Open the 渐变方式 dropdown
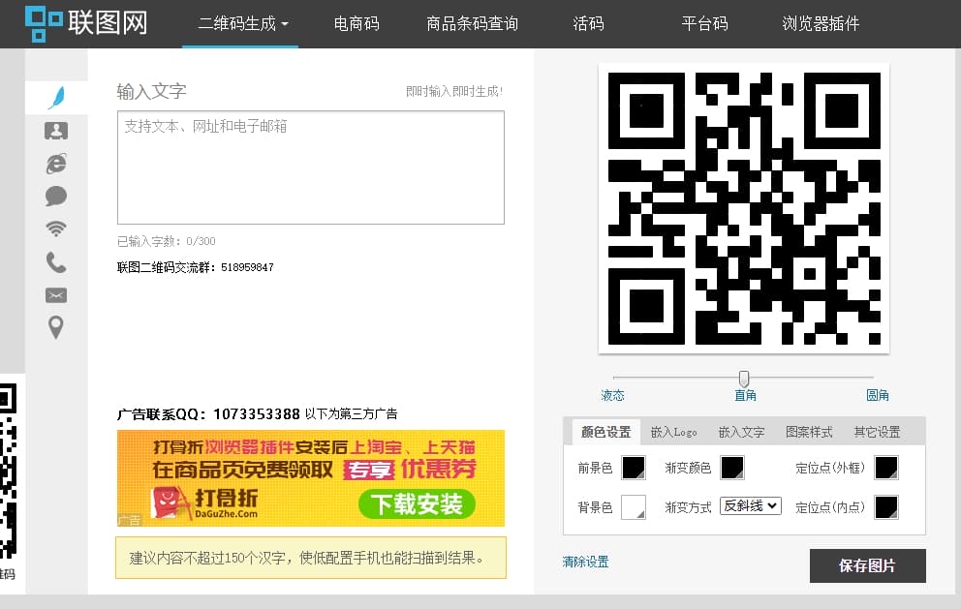Screen dimensions: 961x609 click(x=751, y=506)
